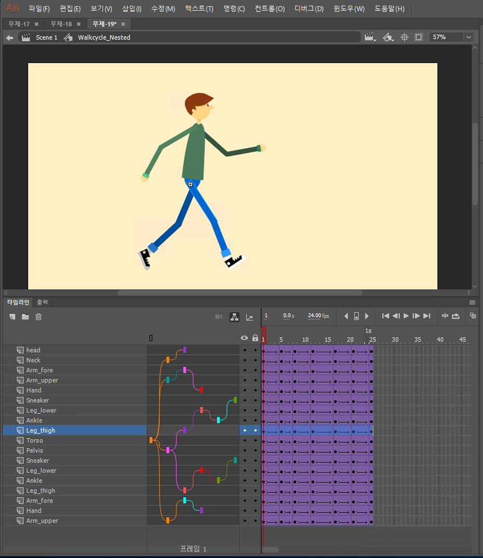483x558 pixels.
Task: Click the New Layer icon in timeline
Action: tap(12, 317)
